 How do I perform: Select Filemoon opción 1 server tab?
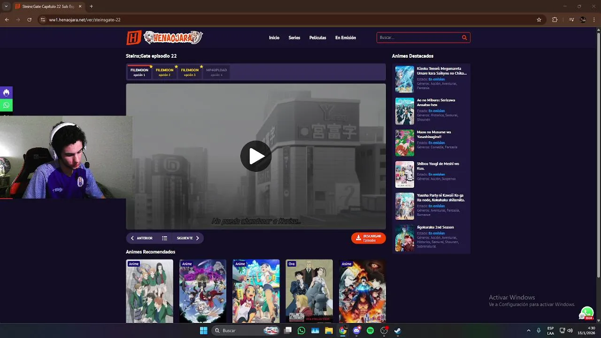click(x=139, y=72)
